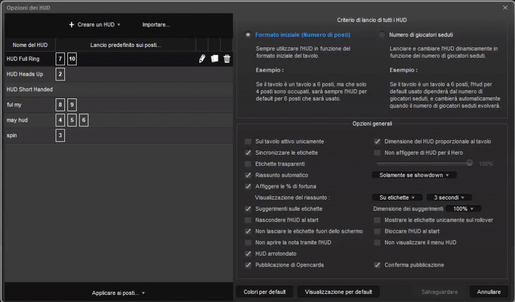Toggle Non lasciare le etichette fuori dello schermo
The width and height of the screenshot is (515, 302).
click(248, 231)
